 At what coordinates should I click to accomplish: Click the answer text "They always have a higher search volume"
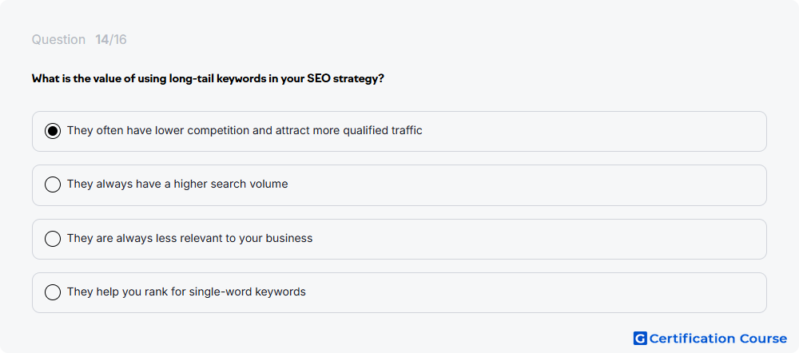[x=177, y=184]
